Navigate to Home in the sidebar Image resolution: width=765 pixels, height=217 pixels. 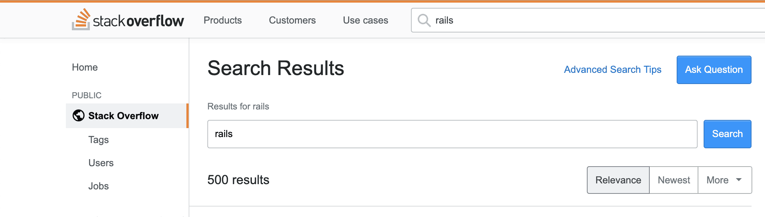[x=85, y=67]
